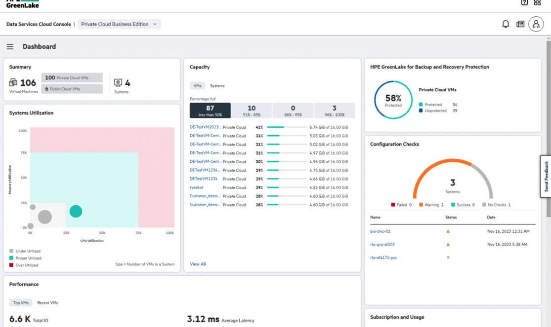The width and height of the screenshot is (551, 327).
Task: Open the tyesdsd VM link
Action: (x=197, y=187)
